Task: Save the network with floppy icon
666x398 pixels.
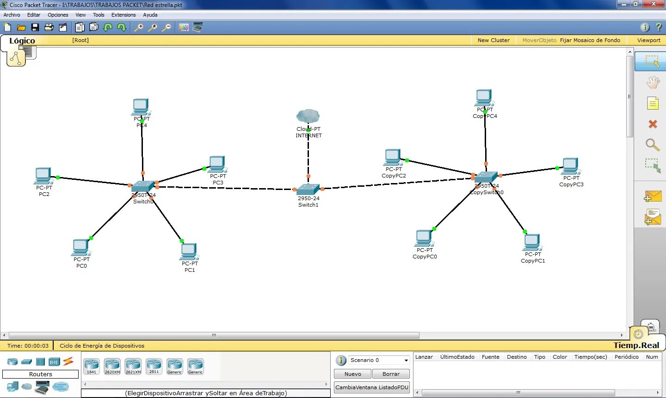Action: pyautogui.click(x=35, y=28)
